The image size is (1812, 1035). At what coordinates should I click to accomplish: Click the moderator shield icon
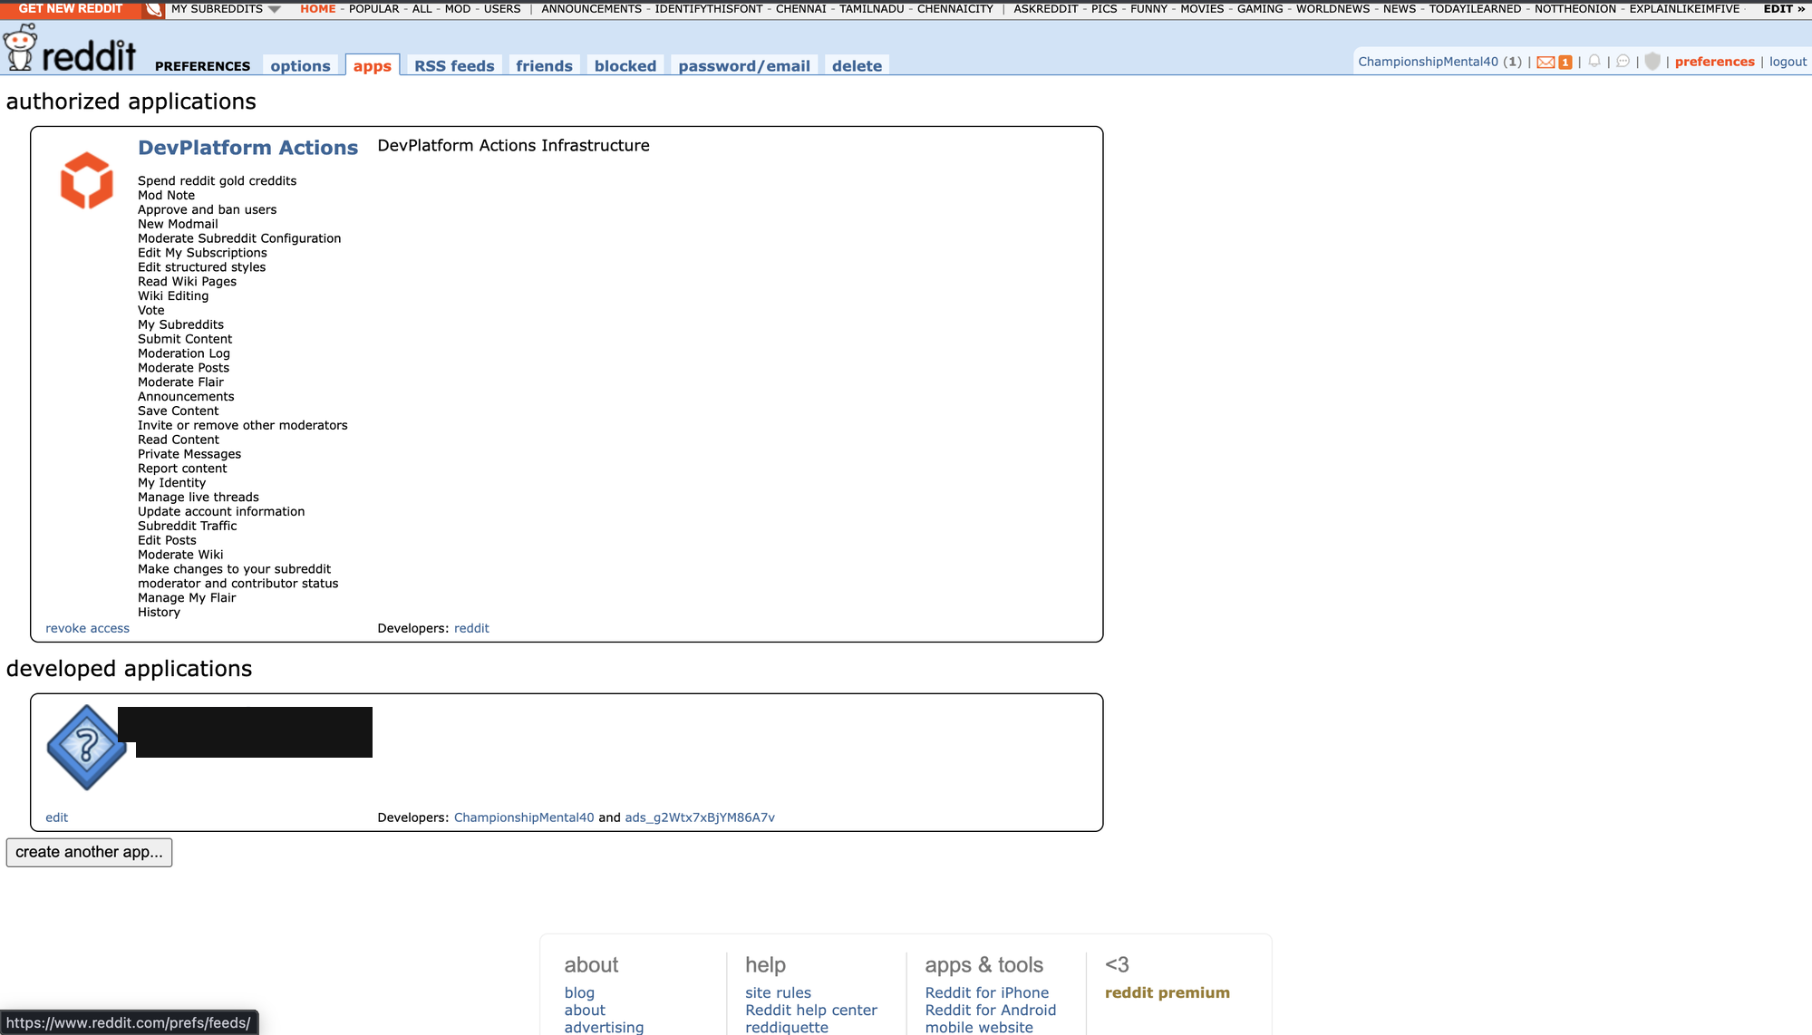tap(1652, 62)
